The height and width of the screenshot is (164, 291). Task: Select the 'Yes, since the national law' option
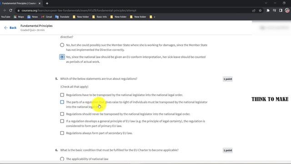tap(62, 57)
